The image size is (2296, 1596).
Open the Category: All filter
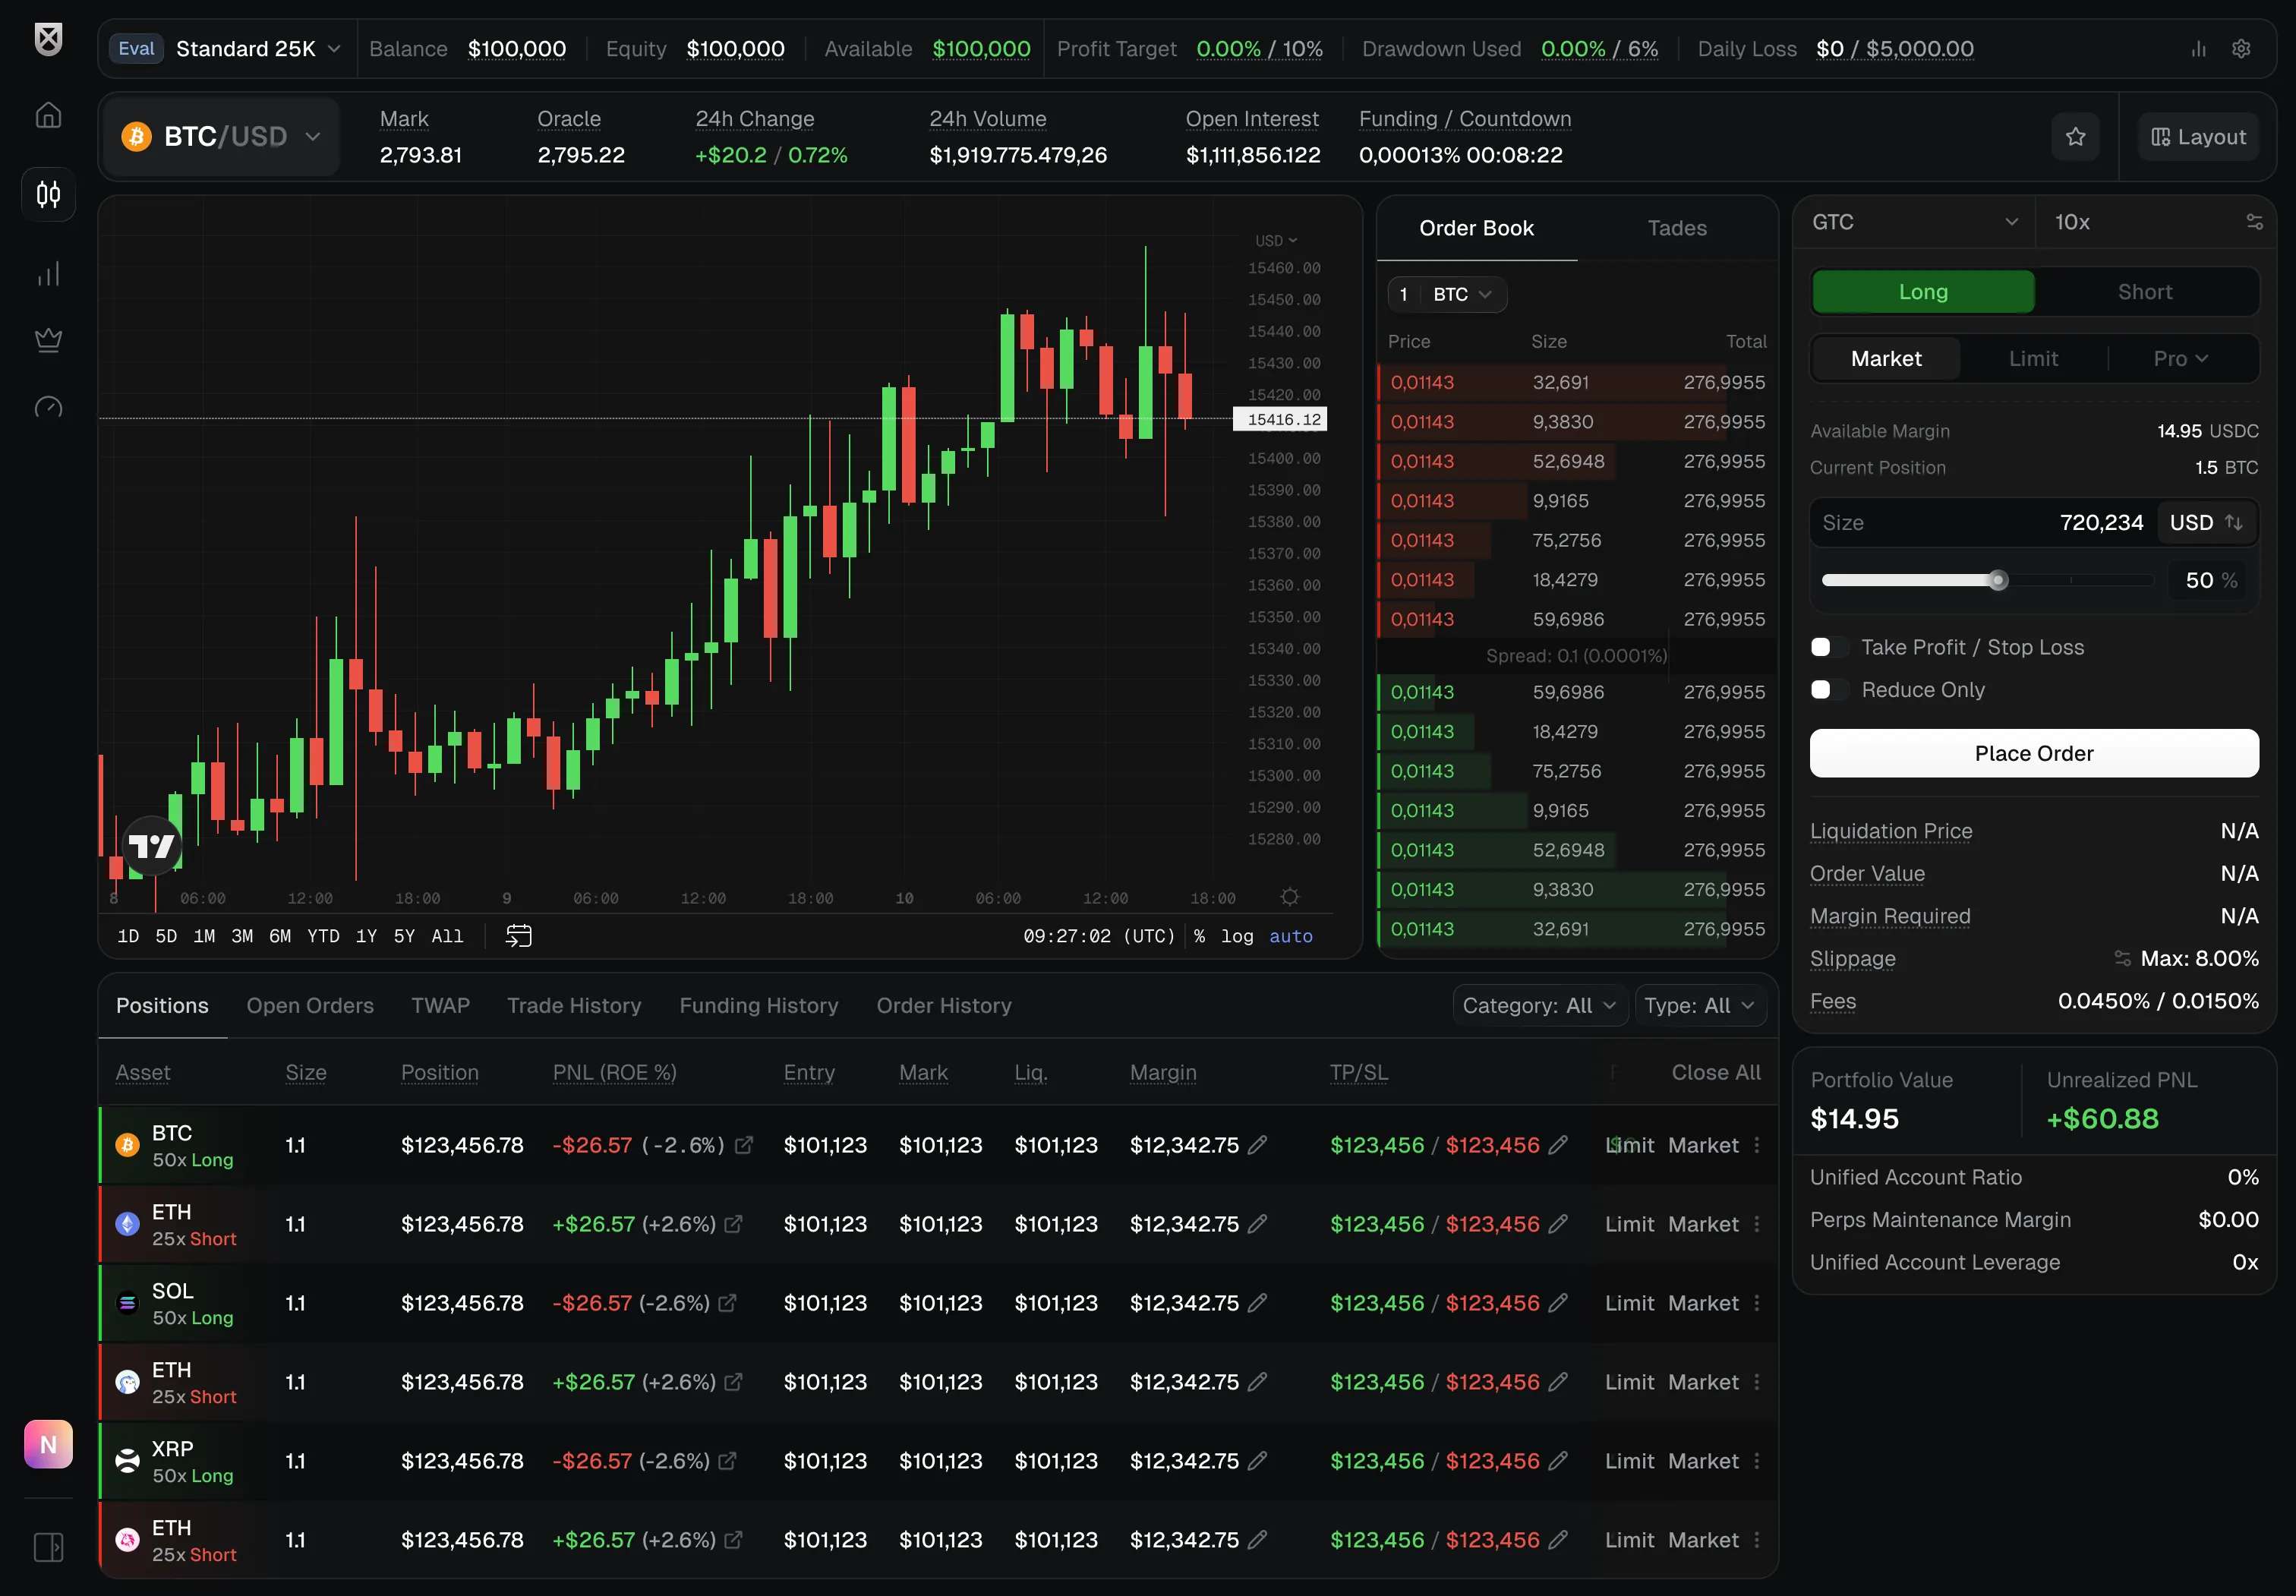click(1539, 1006)
